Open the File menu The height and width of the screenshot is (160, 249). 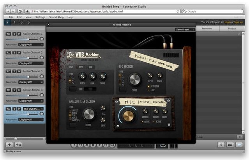click(x=11, y=17)
